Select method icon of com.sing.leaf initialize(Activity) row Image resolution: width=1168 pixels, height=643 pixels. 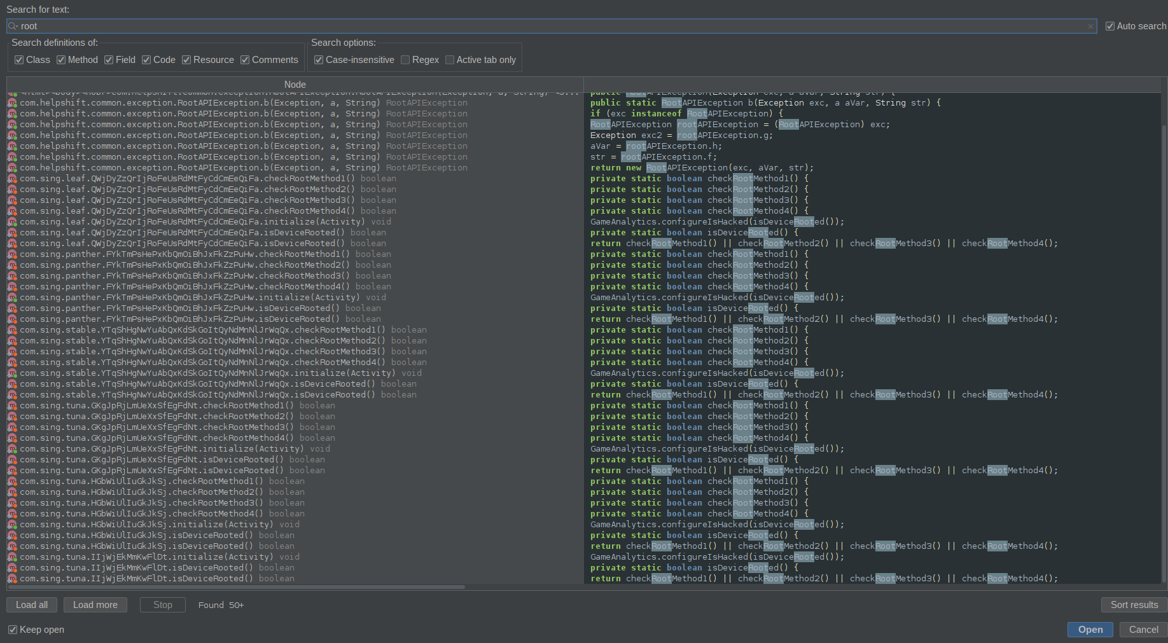pyautogui.click(x=12, y=222)
